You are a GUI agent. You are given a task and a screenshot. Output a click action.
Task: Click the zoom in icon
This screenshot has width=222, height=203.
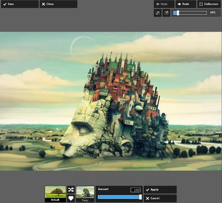(166, 13)
